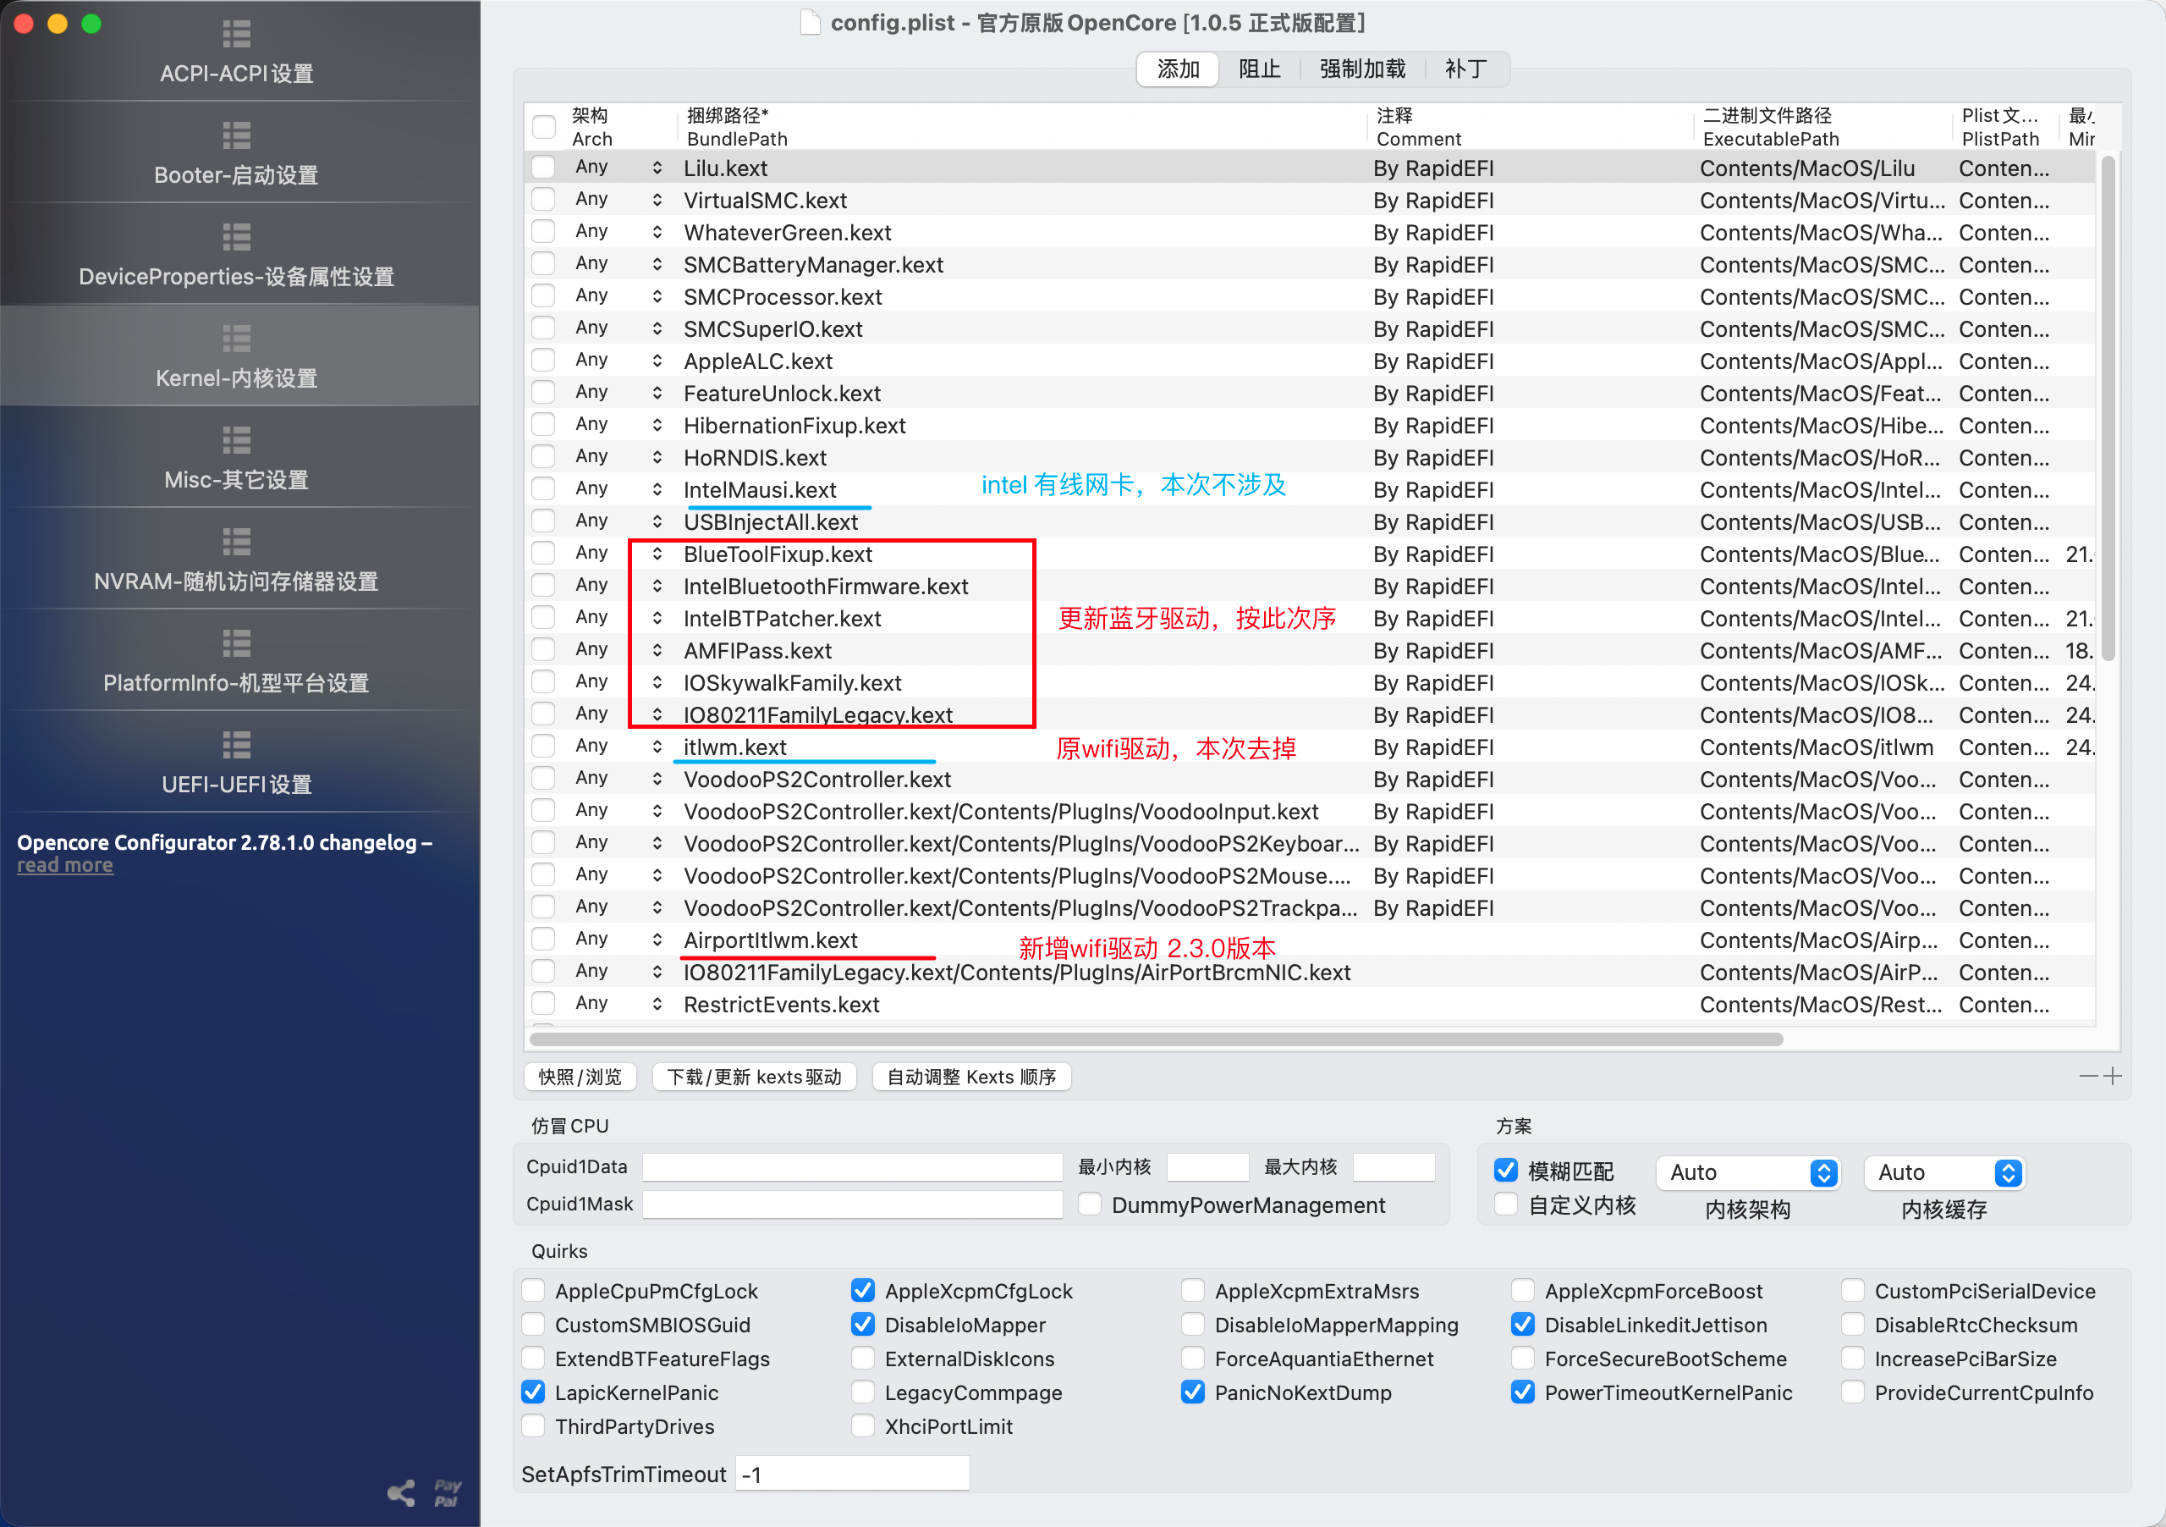Viewport: 2166px width, 1527px height.
Task: Open the PlatformInfo settings list icon
Action: click(x=236, y=643)
